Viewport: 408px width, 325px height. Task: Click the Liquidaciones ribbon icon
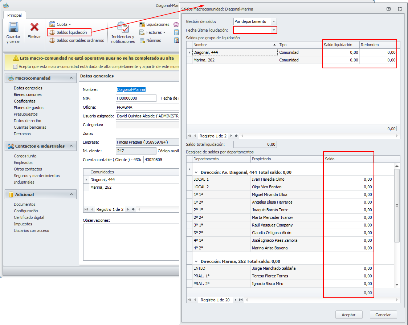[x=142, y=24]
